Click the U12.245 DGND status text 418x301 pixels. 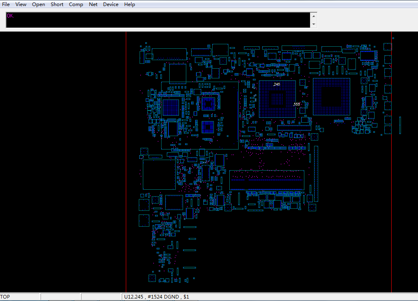[157, 297]
